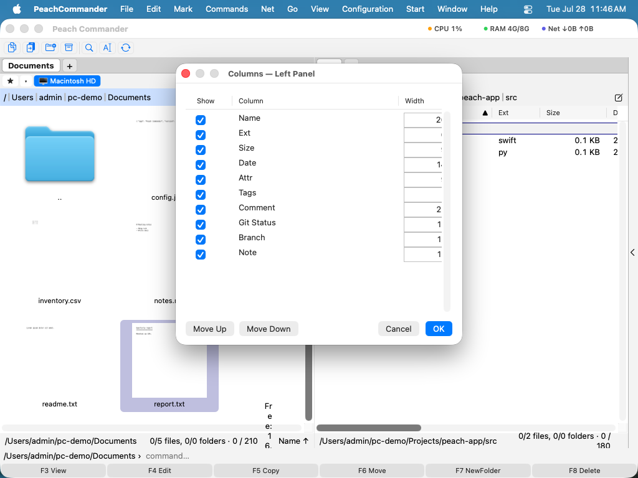
Task: Uncheck the Comment column checkbox
Action: [x=201, y=210]
